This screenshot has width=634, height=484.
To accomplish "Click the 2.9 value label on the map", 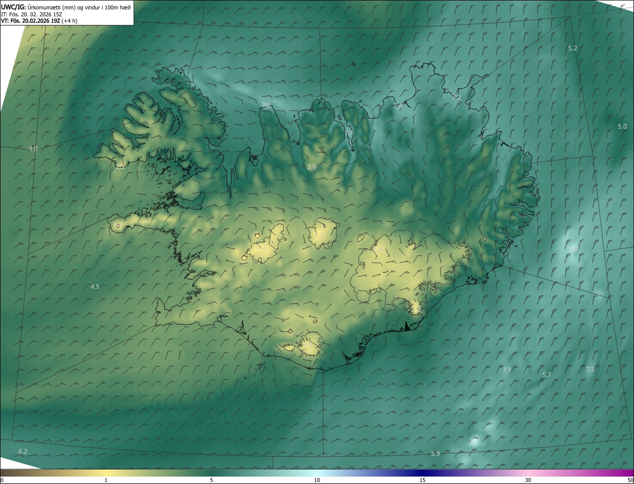I will tap(312, 167).
